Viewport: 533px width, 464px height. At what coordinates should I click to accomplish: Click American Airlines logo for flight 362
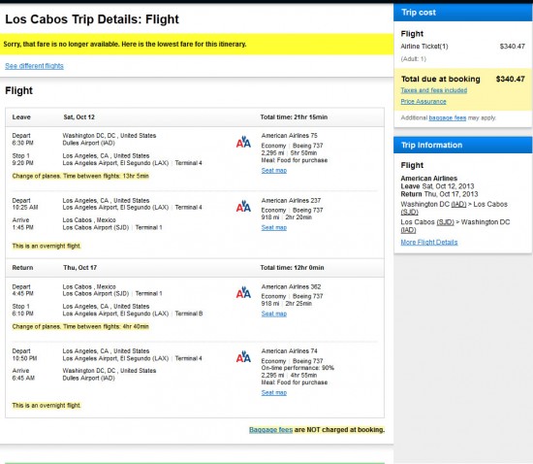[x=243, y=292]
